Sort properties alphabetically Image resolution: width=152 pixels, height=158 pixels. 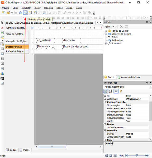coord(111,91)
